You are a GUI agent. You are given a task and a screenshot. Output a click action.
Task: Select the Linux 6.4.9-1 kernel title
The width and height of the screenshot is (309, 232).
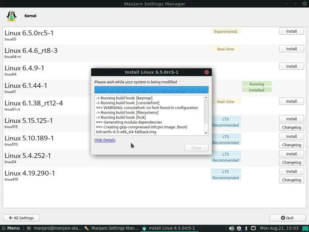click(24, 68)
